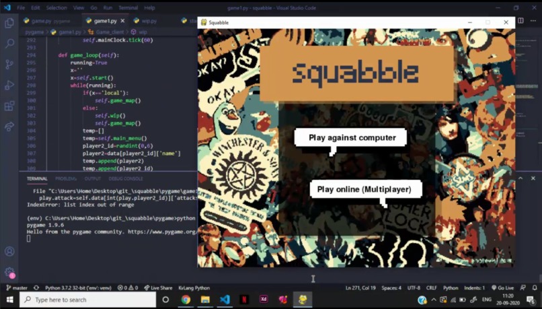Image resolution: width=542 pixels, height=309 pixels.
Task: Select the PROBLEMS panel tab
Action: pos(66,178)
